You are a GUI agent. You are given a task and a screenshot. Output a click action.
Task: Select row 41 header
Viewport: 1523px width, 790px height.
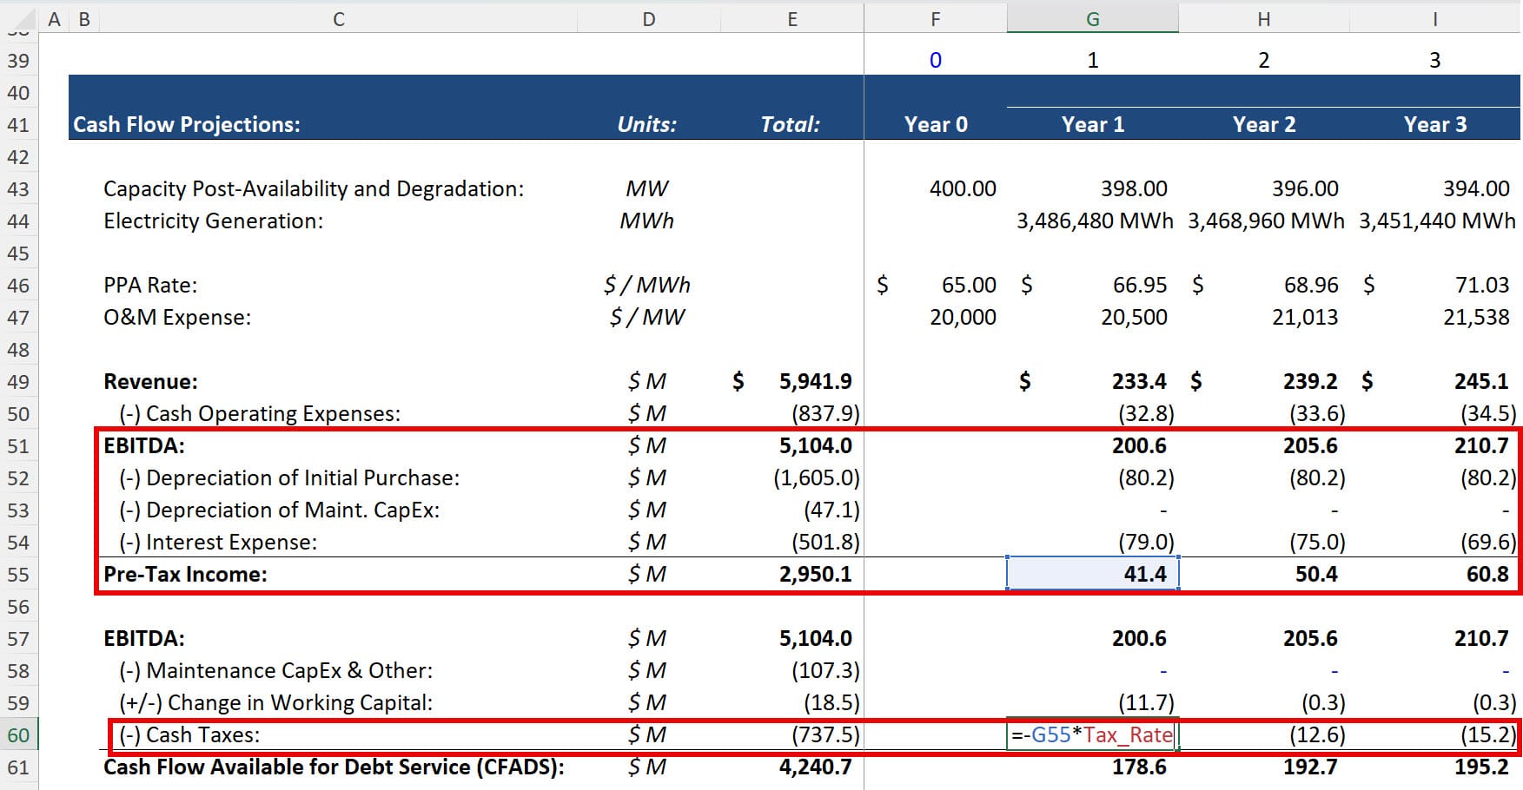tap(17, 124)
